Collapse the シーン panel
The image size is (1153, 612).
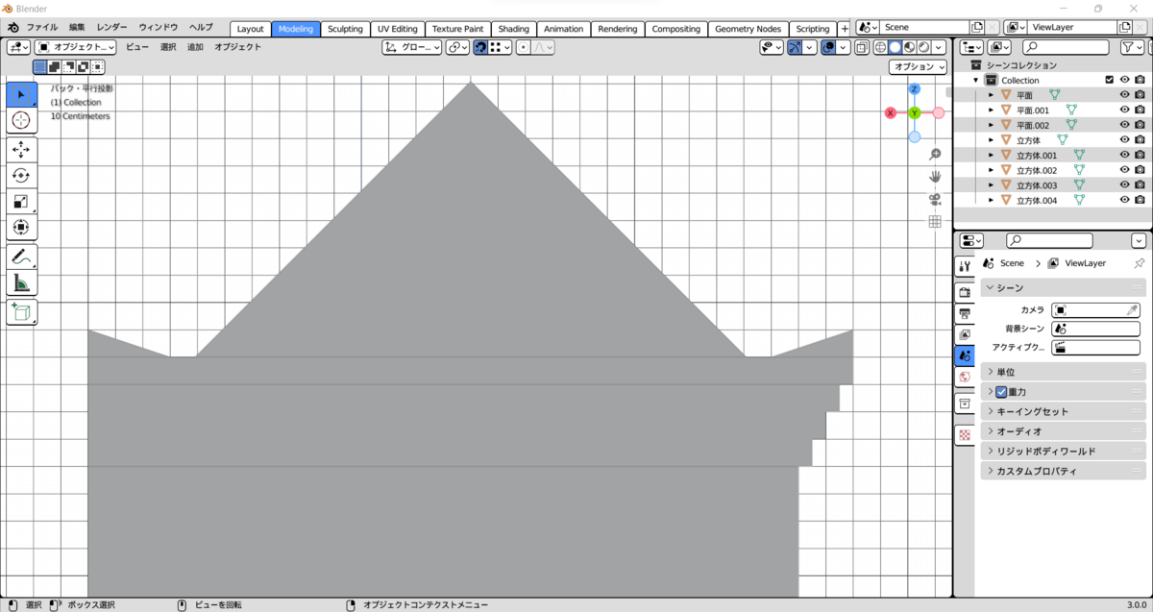coord(1065,287)
